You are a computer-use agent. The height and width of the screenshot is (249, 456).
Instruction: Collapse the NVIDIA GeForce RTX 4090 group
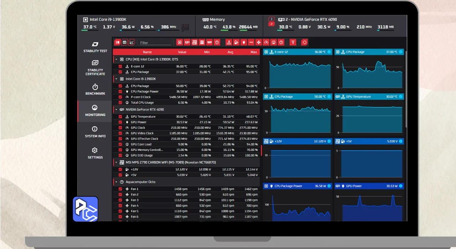point(116,110)
